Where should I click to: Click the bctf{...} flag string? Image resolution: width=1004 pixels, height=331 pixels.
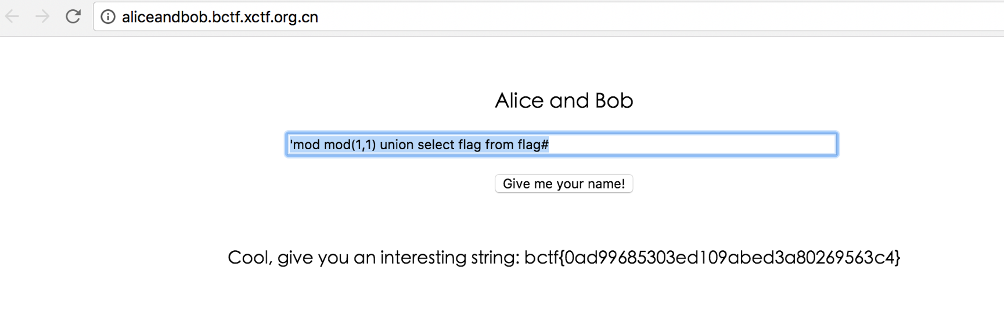coord(712,257)
